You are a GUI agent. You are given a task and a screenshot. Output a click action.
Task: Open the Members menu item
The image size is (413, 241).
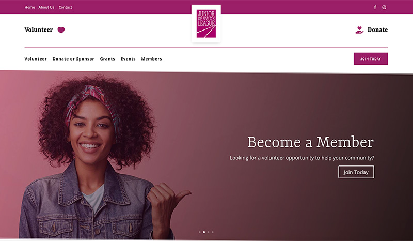click(x=151, y=59)
